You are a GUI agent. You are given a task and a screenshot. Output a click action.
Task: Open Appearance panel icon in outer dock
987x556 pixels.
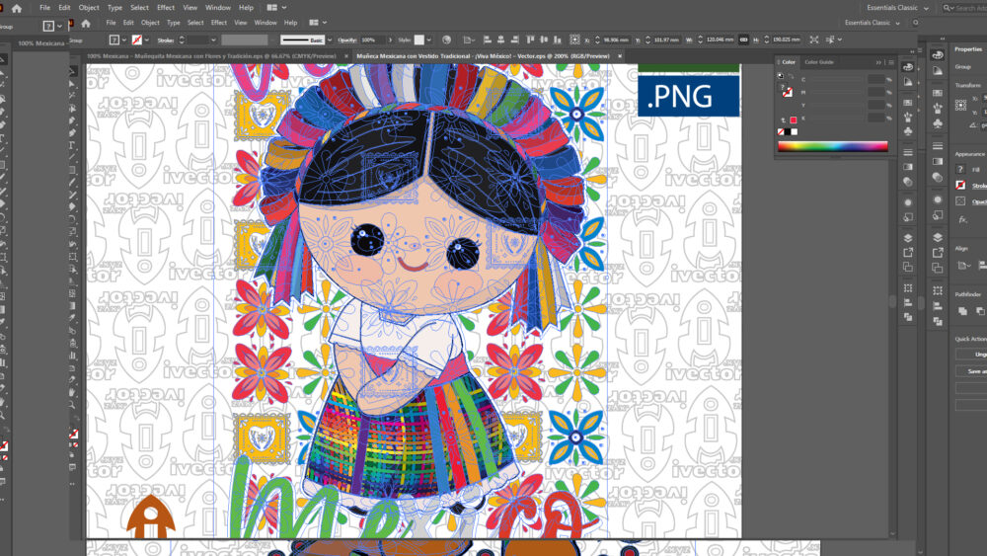coord(938,199)
